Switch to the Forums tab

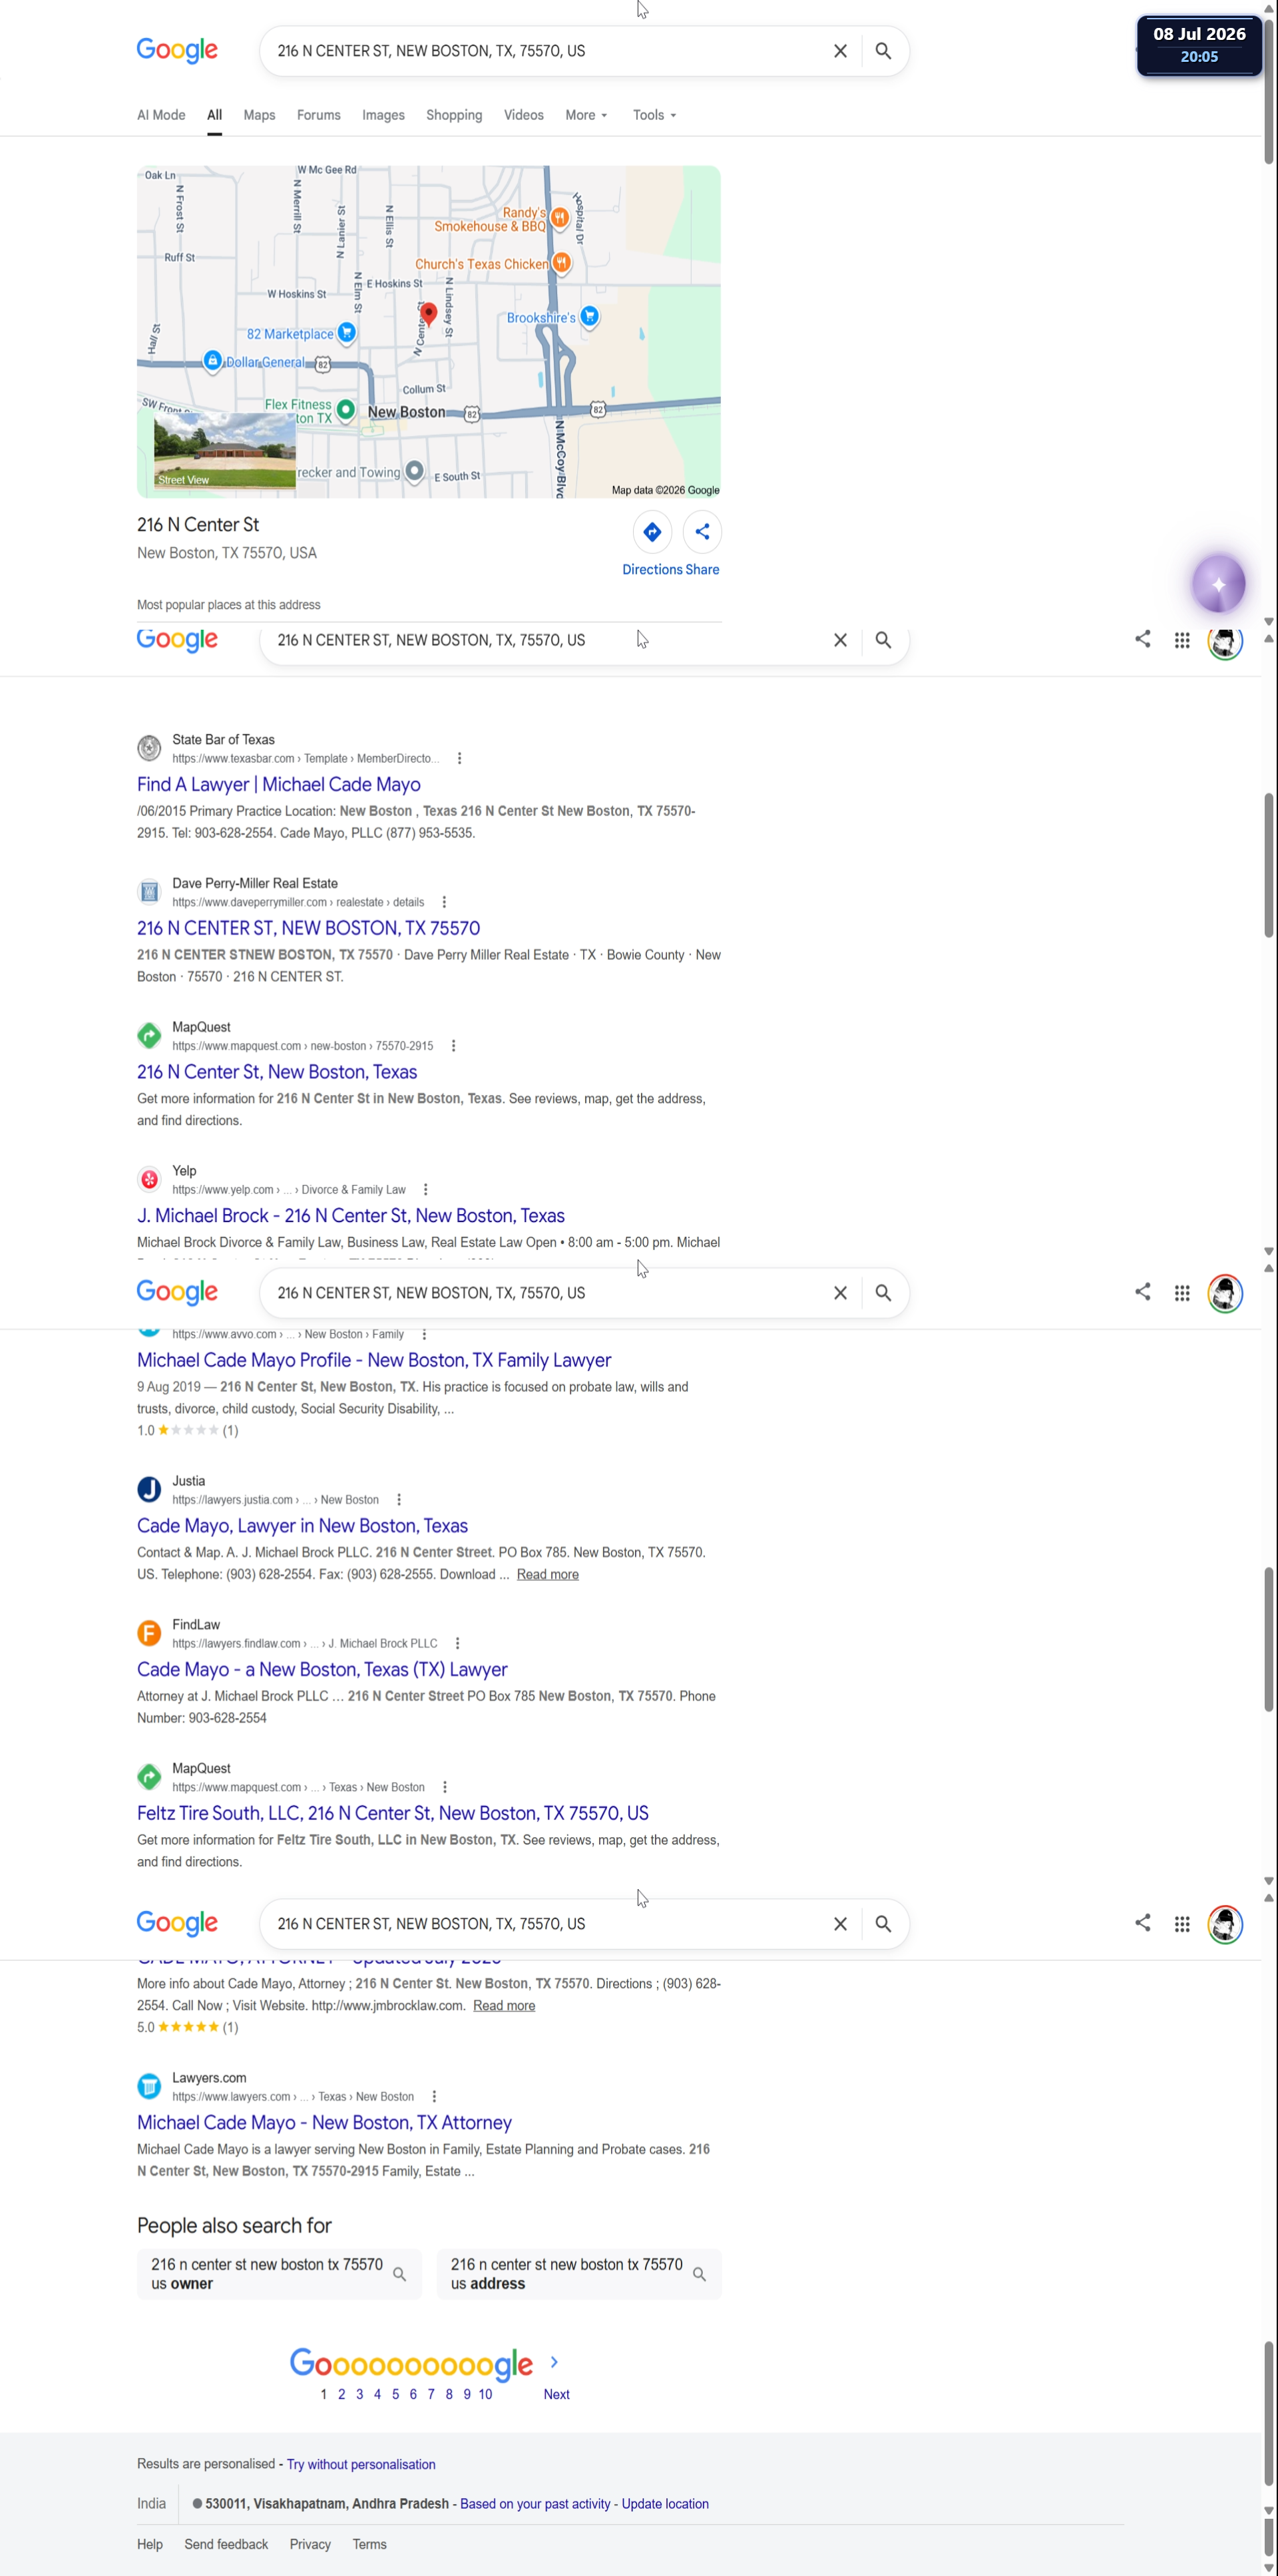319,115
